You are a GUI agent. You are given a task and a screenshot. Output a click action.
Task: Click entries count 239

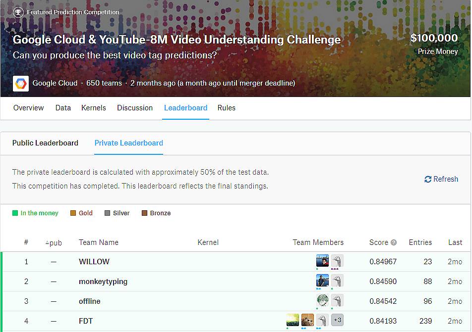pos(425,321)
